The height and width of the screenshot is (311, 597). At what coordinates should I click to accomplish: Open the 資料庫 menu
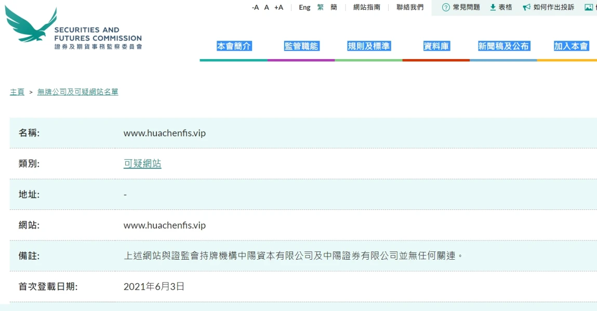click(x=436, y=46)
